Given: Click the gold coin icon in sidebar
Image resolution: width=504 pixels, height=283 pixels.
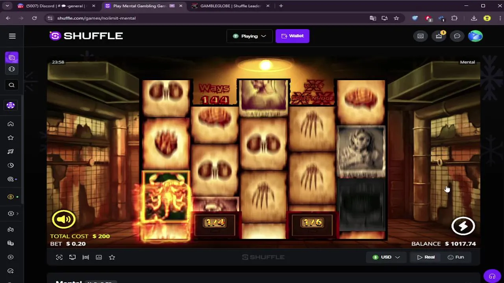Looking at the screenshot, I should coord(11,197).
